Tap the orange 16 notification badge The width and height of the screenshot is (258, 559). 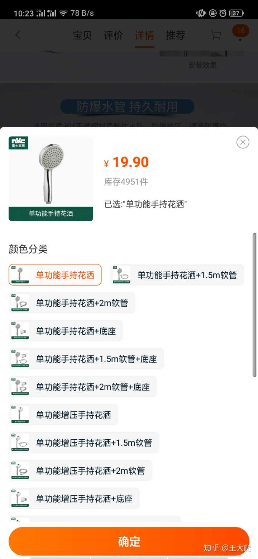point(240,31)
